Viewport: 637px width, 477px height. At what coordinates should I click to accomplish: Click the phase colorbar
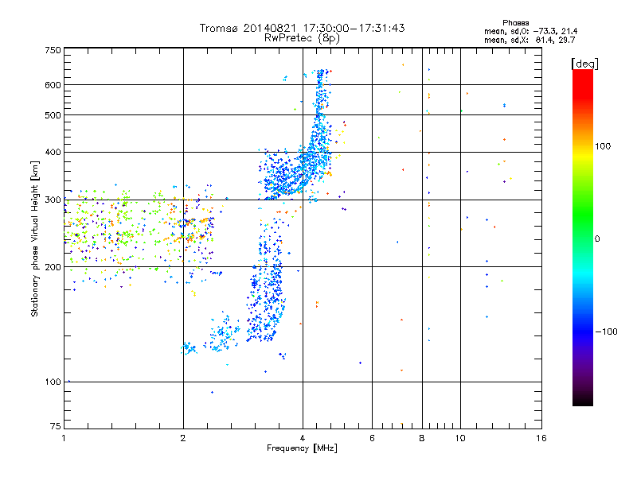coord(583,238)
